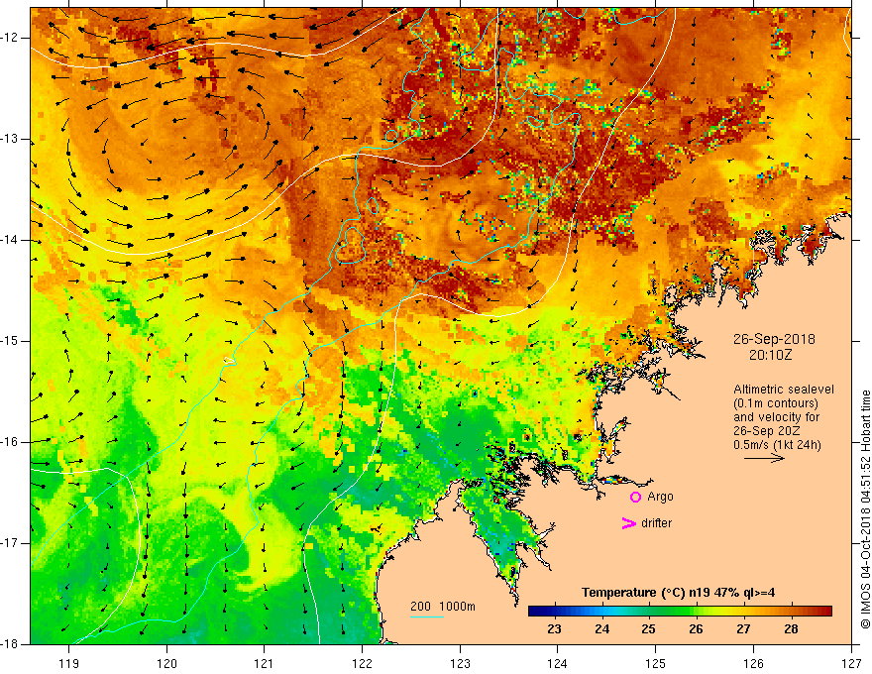Screen dimensions: 872x674
Task: Click the '120' longitude axis label
Action: 166,664
